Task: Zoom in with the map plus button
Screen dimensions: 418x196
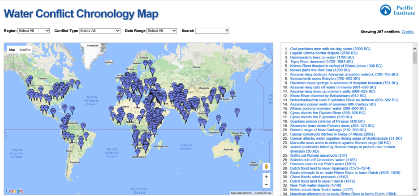Action: point(266,177)
